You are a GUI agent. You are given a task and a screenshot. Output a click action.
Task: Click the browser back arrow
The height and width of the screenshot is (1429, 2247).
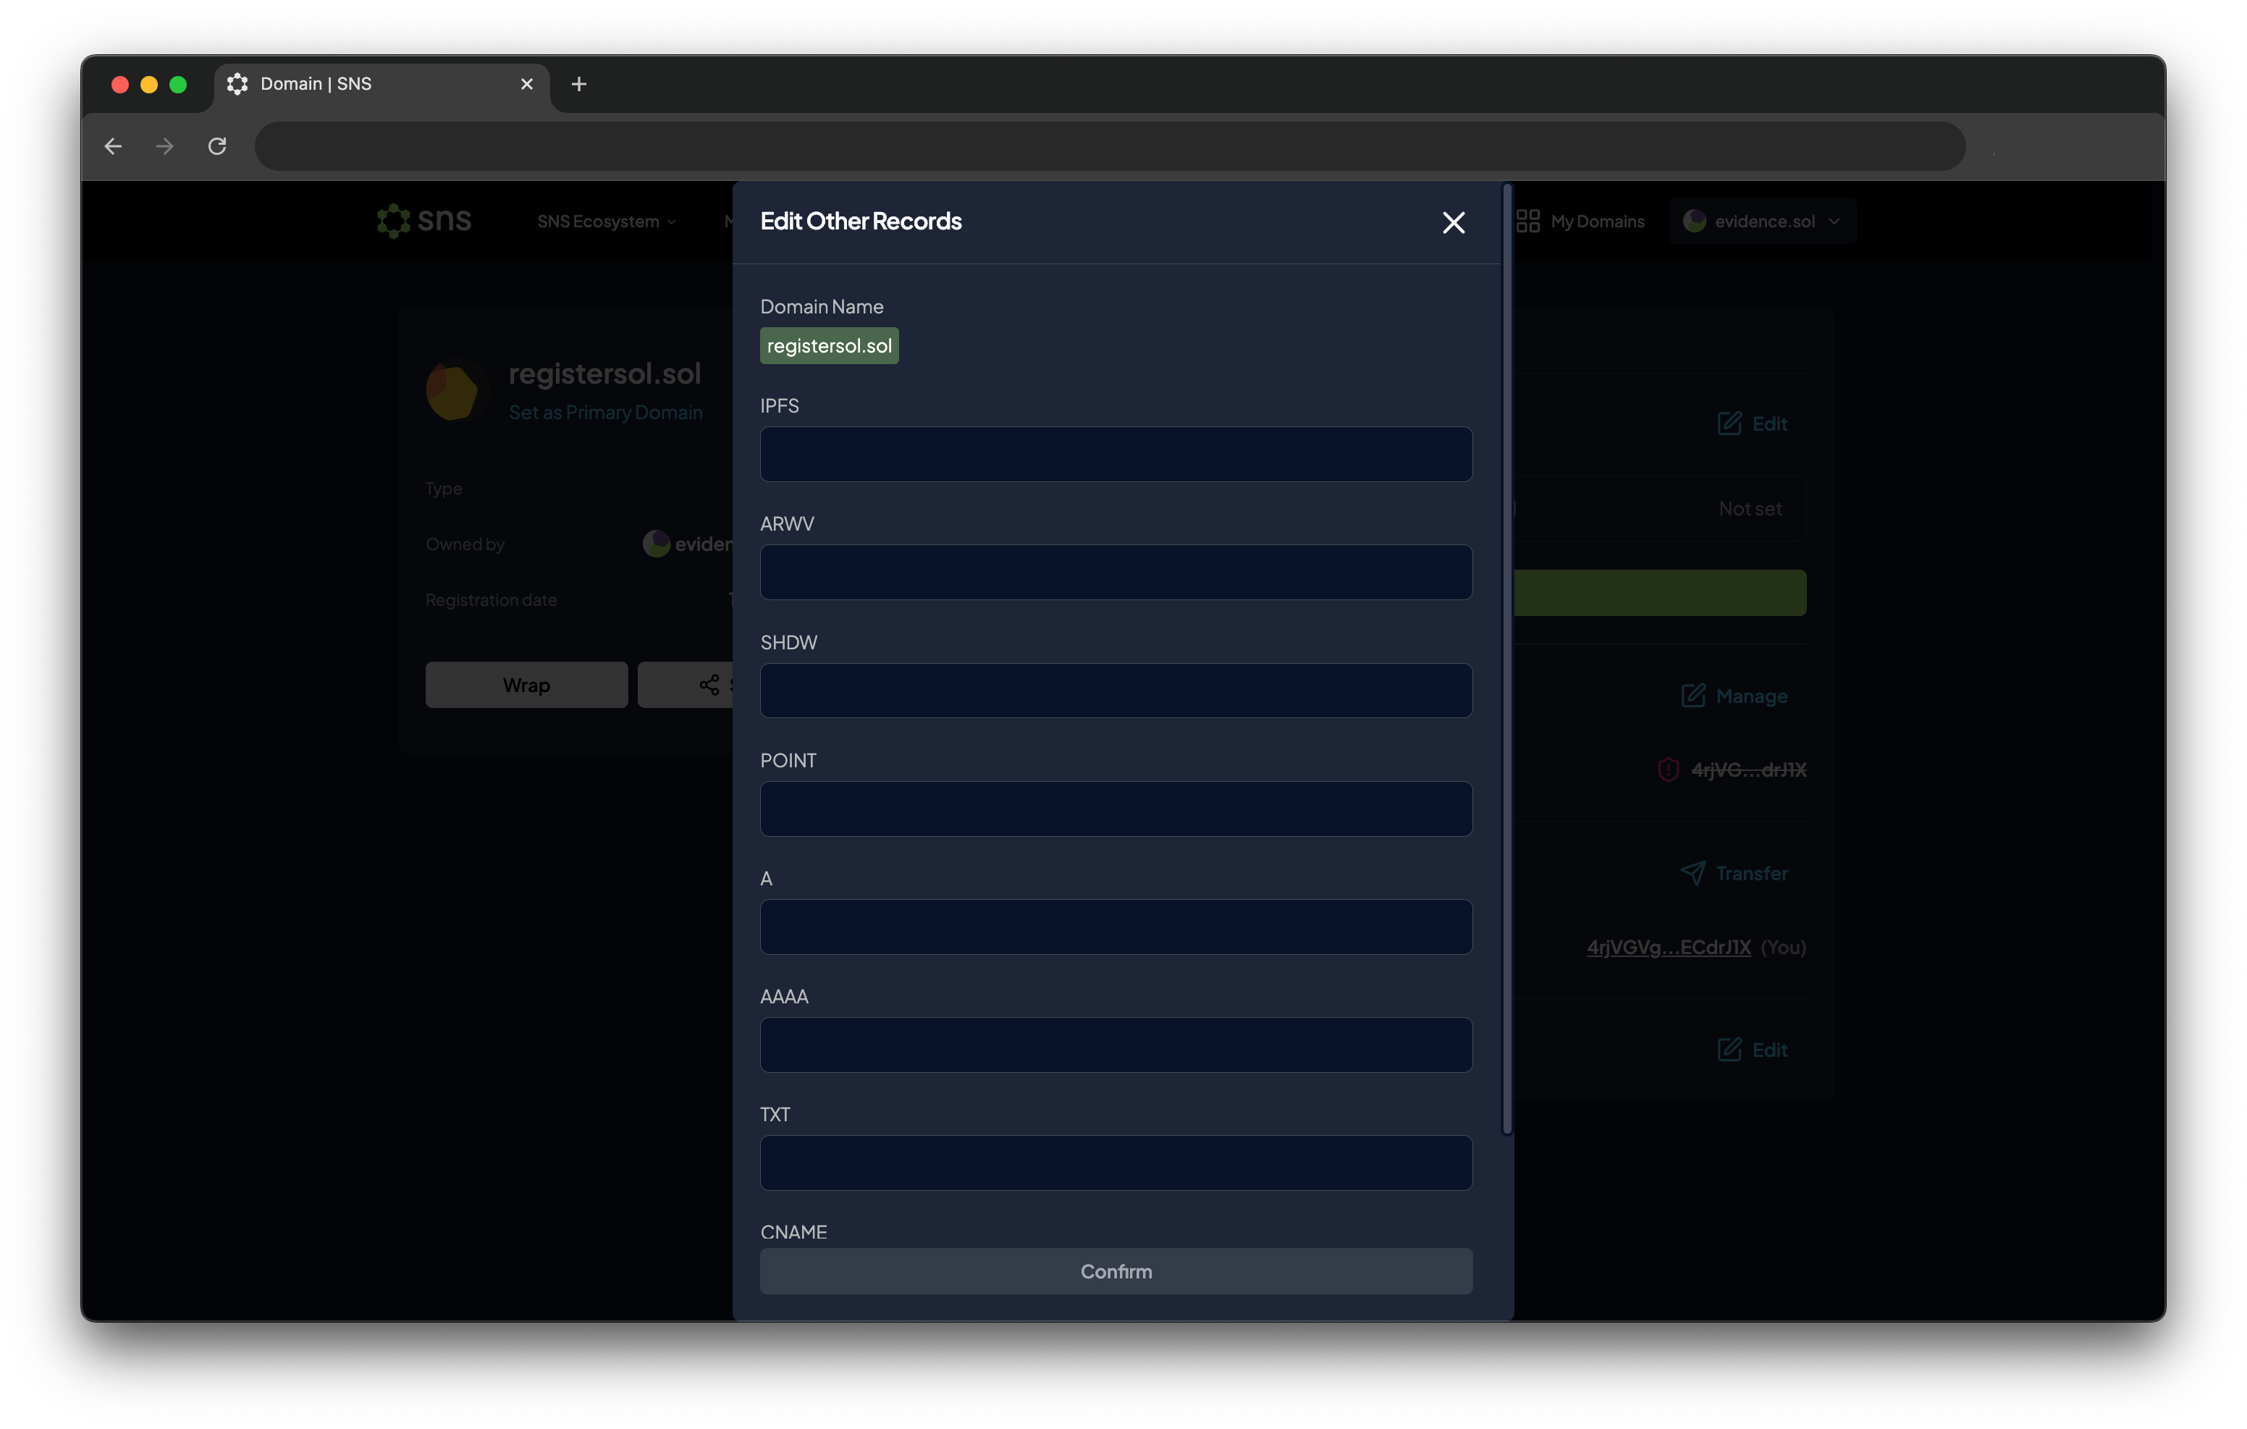click(x=113, y=146)
